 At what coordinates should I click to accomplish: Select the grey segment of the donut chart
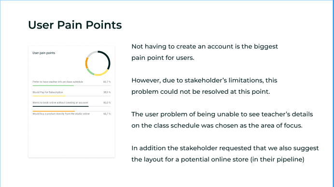pyautogui.click(x=92, y=53)
